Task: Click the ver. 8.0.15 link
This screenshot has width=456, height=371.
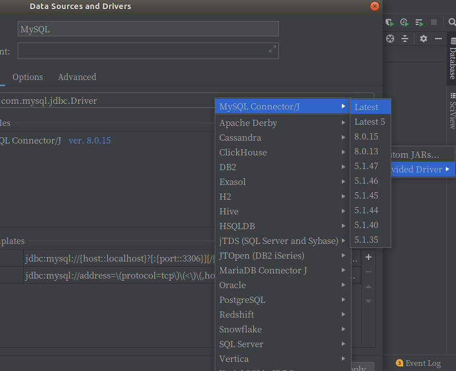Action: tap(90, 141)
